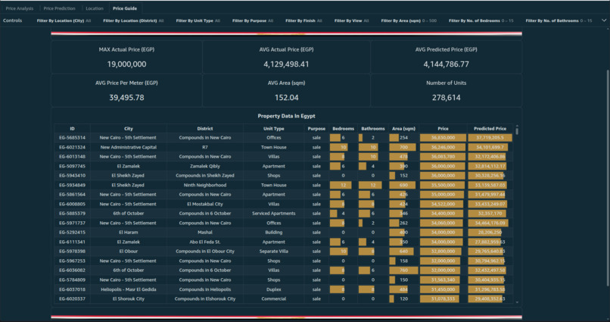This screenshot has width=610, height=322.
Task: Open the Price Prediction tab
Action: click(x=59, y=8)
